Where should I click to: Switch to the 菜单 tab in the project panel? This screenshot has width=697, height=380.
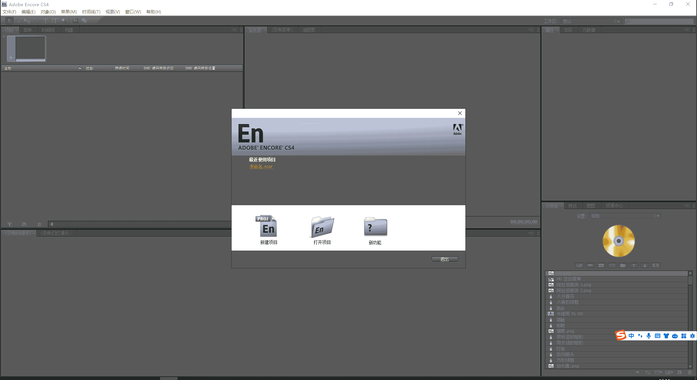(x=28, y=30)
